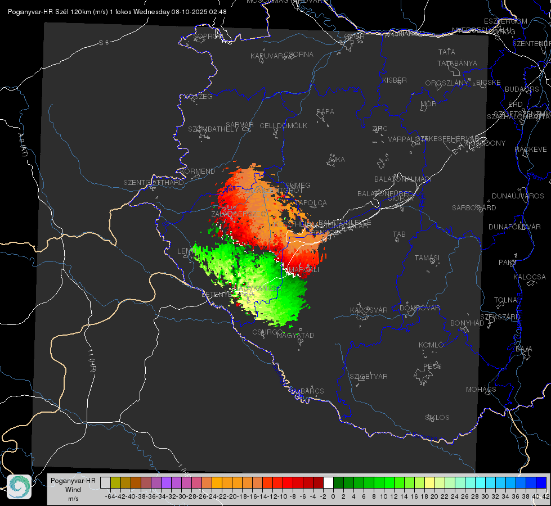This screenshot has height=506, width=551.
Task: Click the TATA city label
Action: pos(447,52)
